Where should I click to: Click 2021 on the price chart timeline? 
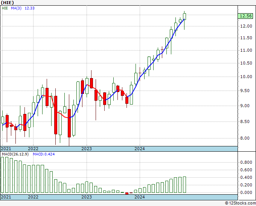pos(6,149)
